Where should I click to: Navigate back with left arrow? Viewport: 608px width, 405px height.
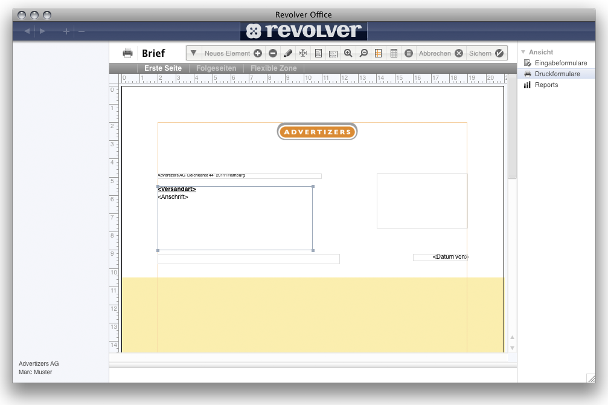click(27, 31)
